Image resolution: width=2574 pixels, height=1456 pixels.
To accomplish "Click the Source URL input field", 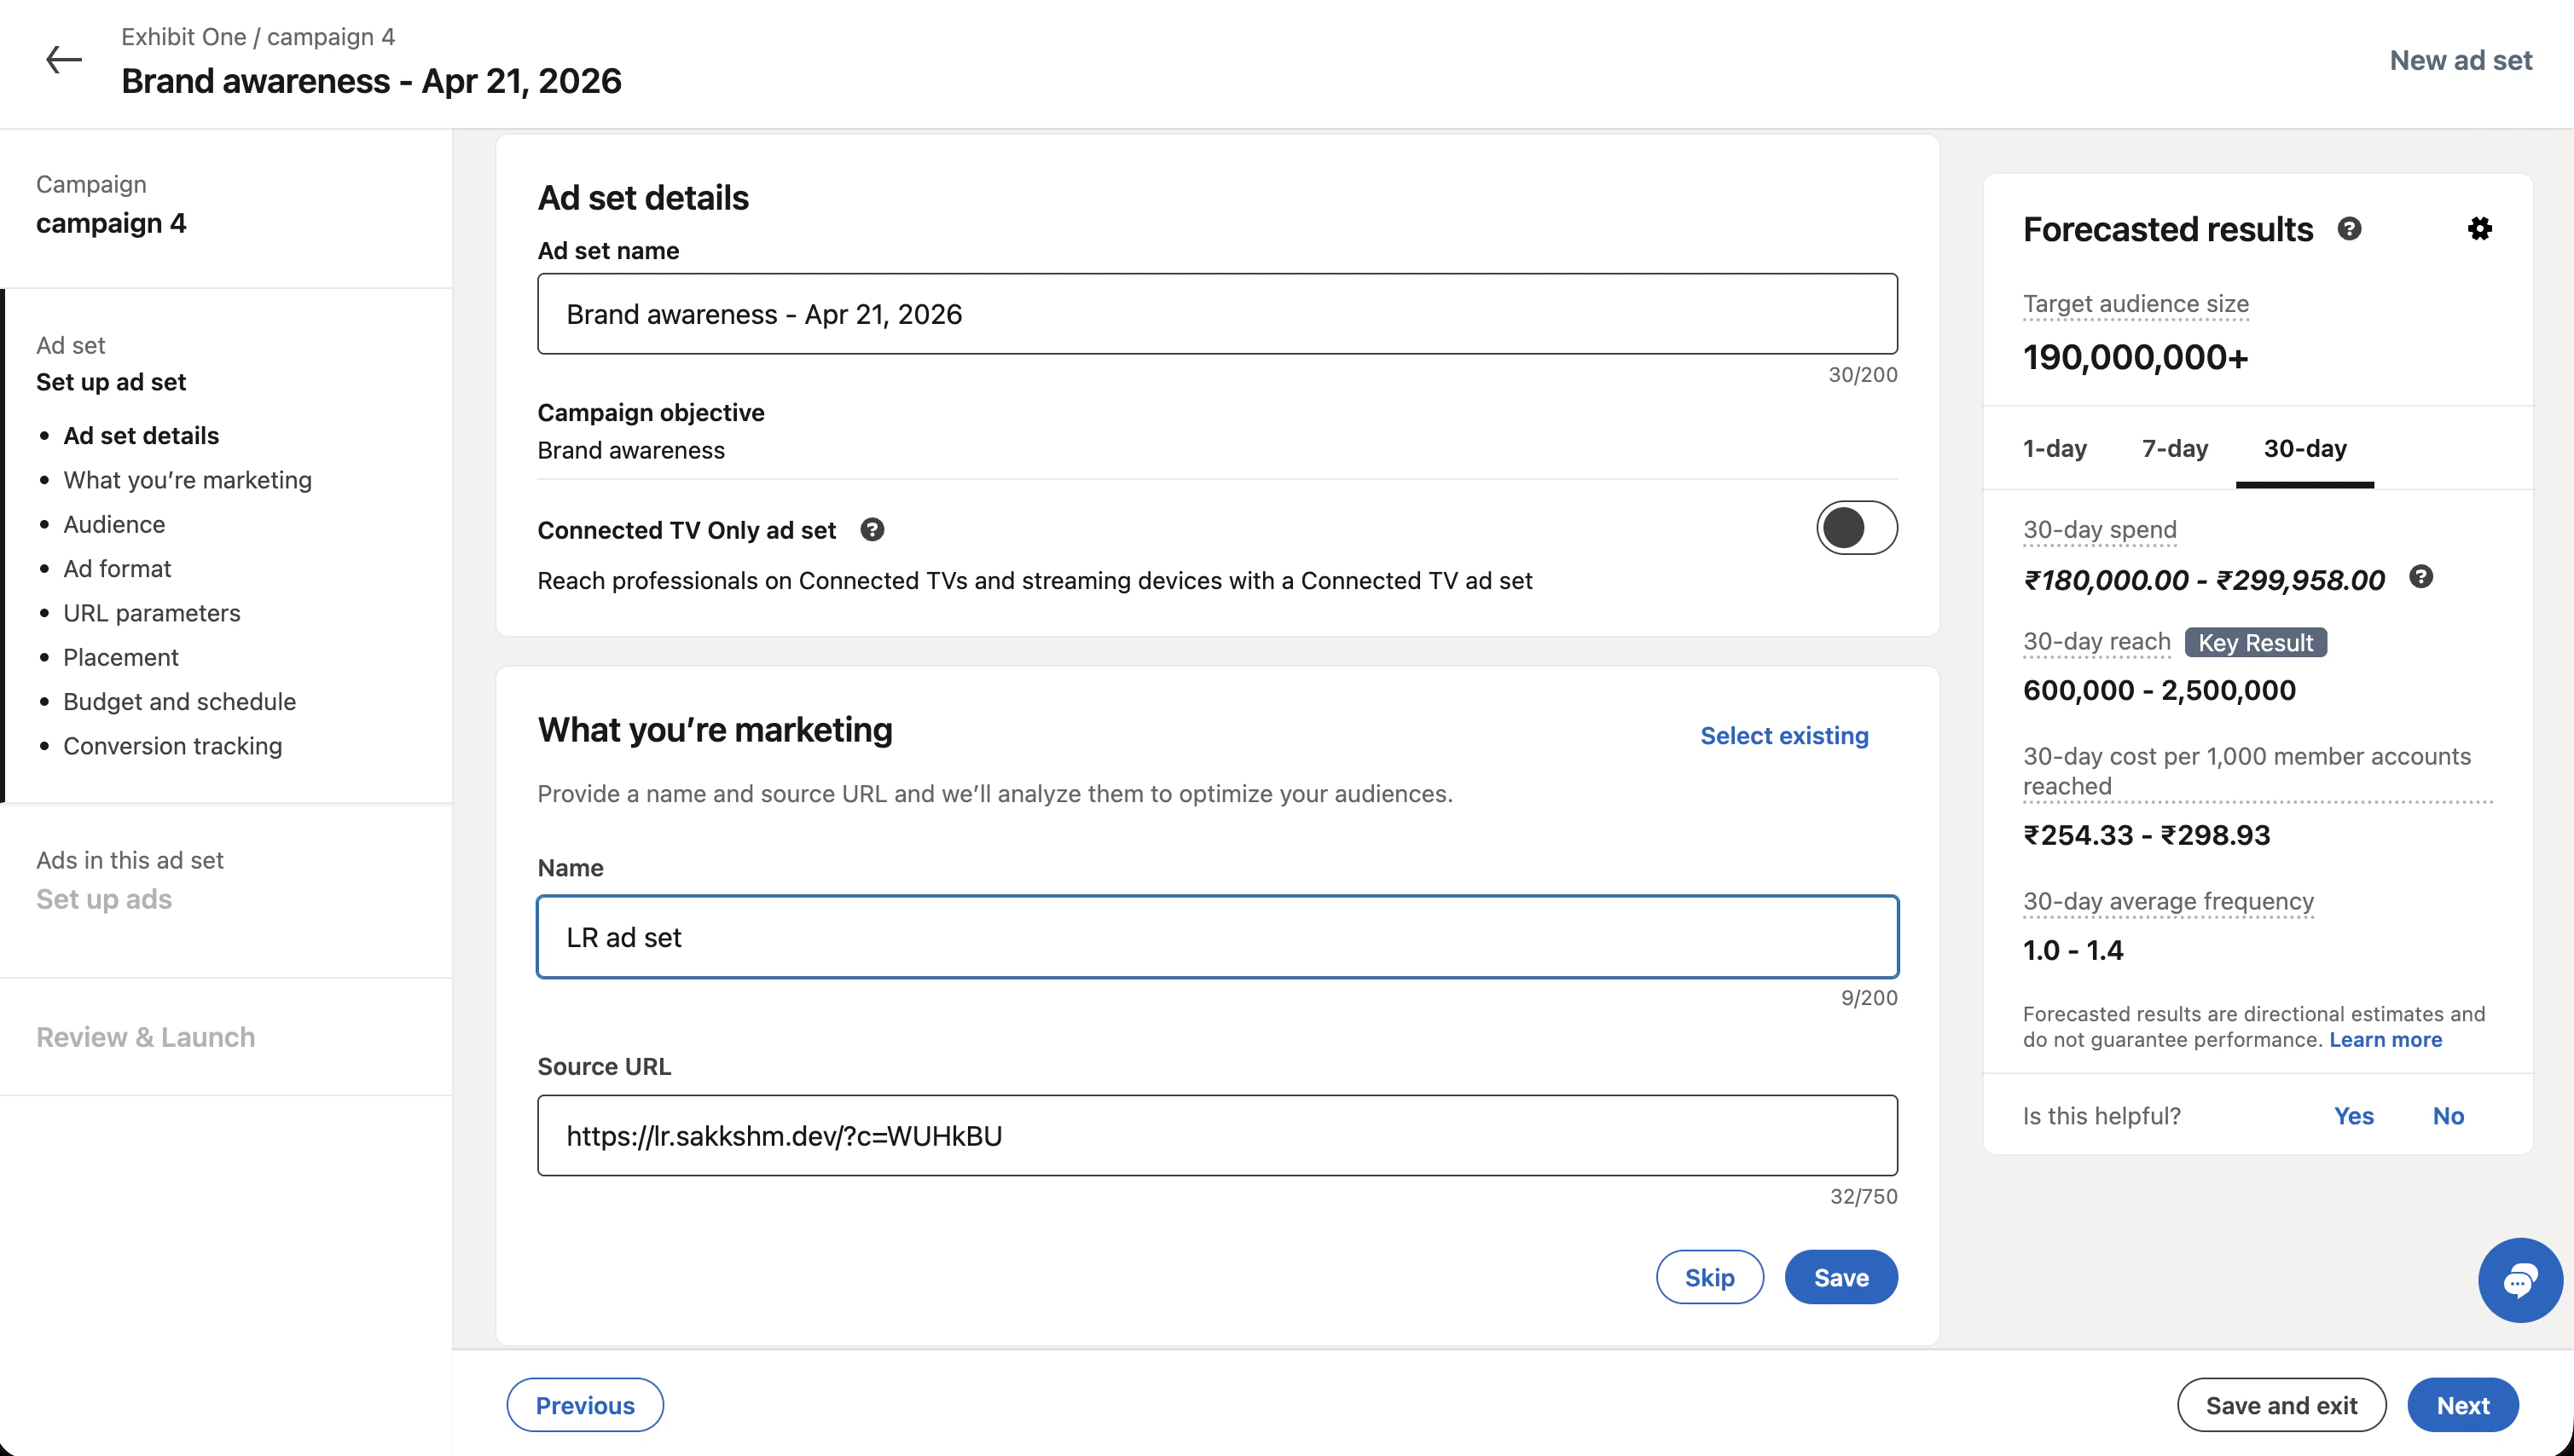I will 1216,1135.
